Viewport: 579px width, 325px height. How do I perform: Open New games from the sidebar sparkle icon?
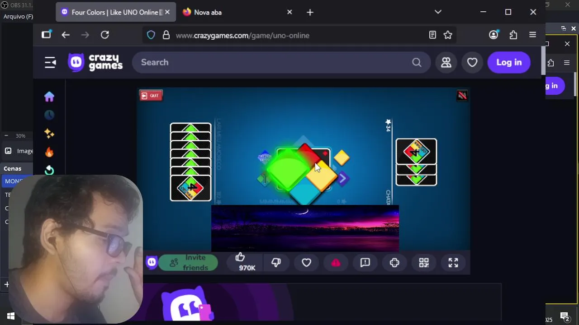(49, 134)
